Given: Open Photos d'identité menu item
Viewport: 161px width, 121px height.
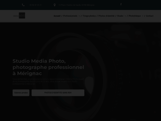Looking at the screenshot, I should 106,16.
